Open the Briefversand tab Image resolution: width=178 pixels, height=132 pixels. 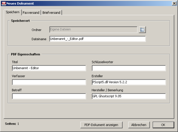(x=51, y=13)
